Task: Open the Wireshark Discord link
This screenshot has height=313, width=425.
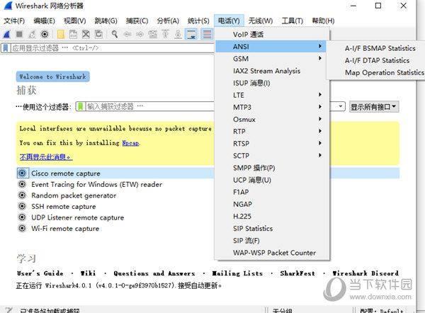Action: [365, 273]
